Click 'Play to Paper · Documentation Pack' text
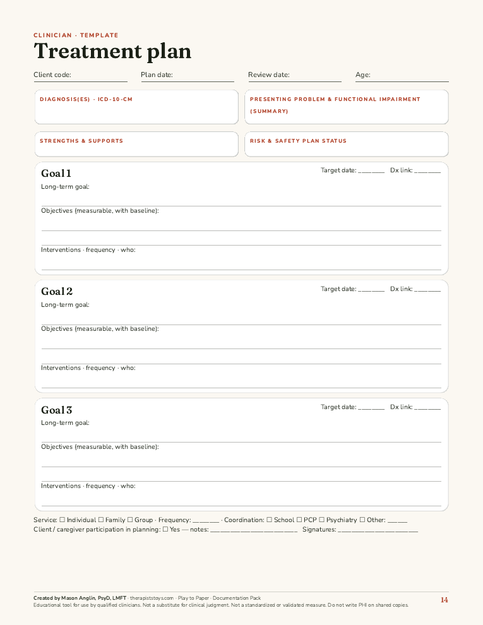Image resolution: width=483 pixels, height=625 pixels. 220,598
